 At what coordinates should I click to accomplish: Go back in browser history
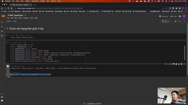pyautogui.click(x=2, y=8)
